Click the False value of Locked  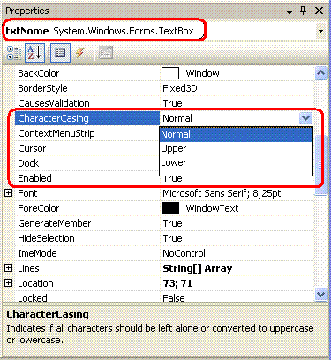pos(174,298)
